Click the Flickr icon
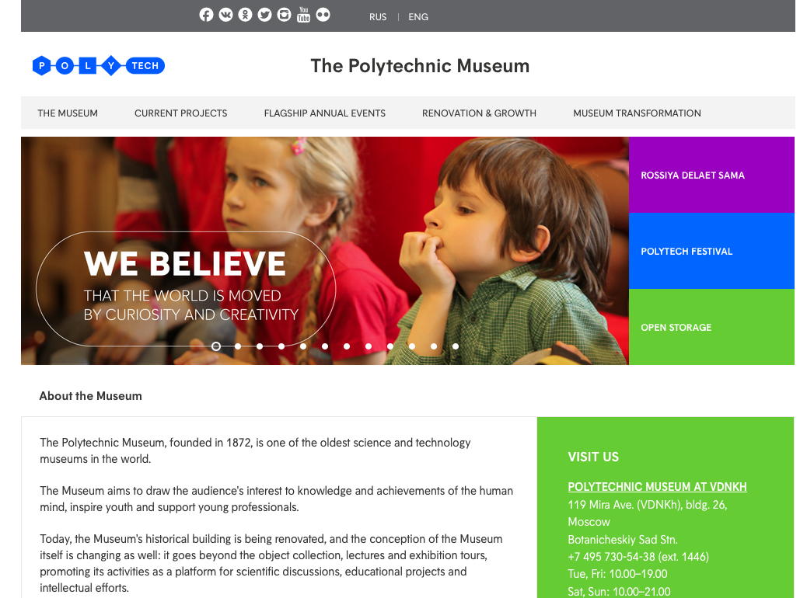This screenshot has width=807, height=598. (x=323, y=15)
